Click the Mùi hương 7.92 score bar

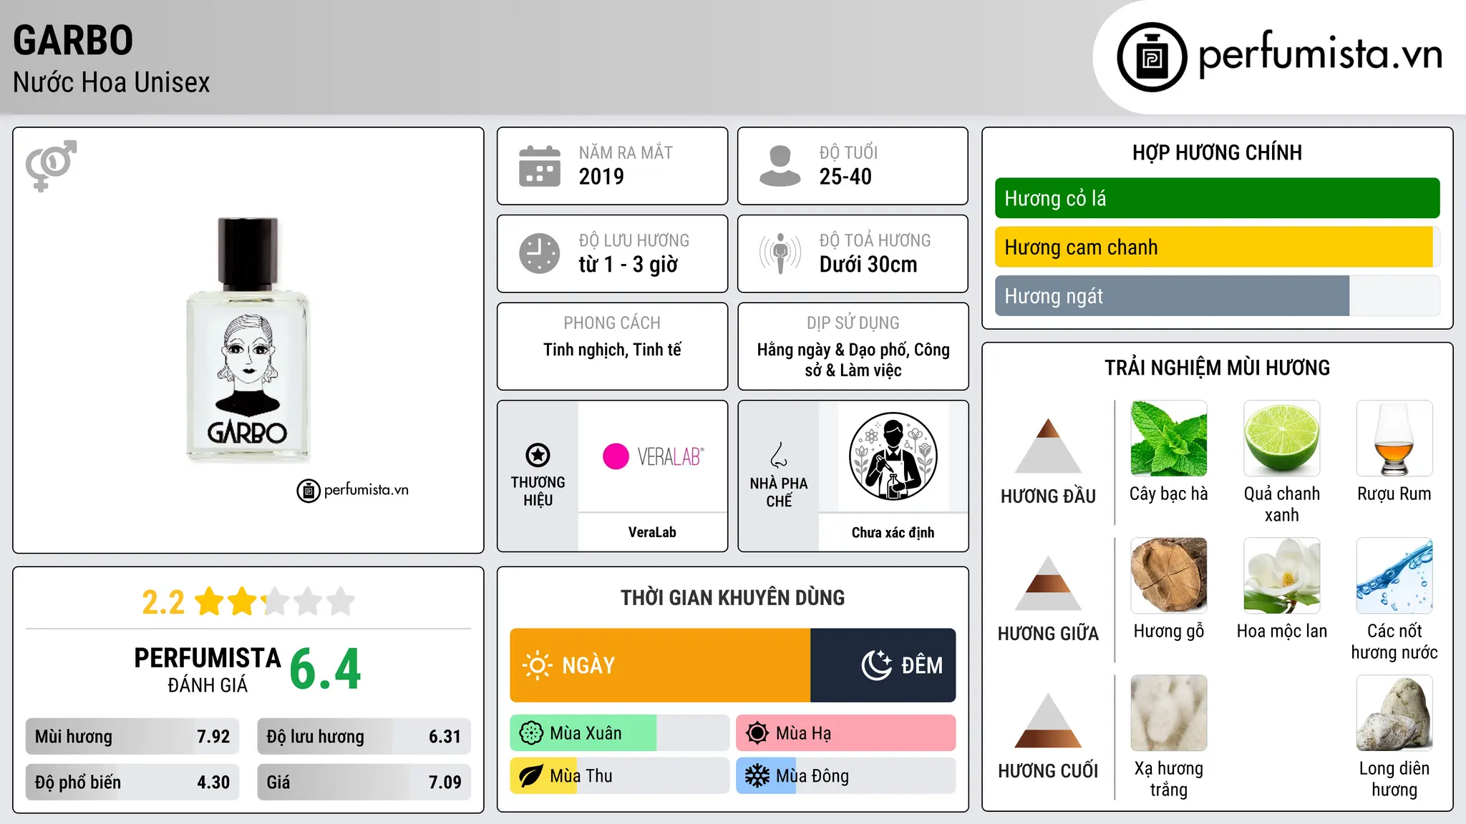132,736
